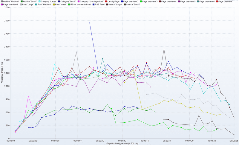Click the 2 400 y-axis tick label
239x145 pixels.
pos(7,34)
